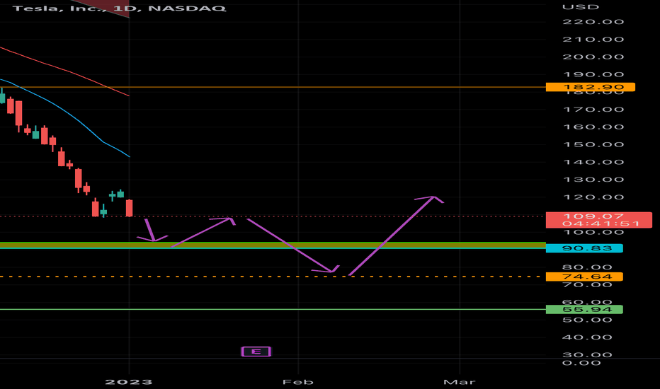Click the 130.00 price axis value
This screenshot has height=389, width=660.
click(x=593, y=180)
